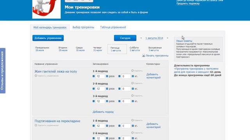Viewport: 250px width, 140px height.
Task: Select Вторник 29 июля day
Action: pos(63,49)
